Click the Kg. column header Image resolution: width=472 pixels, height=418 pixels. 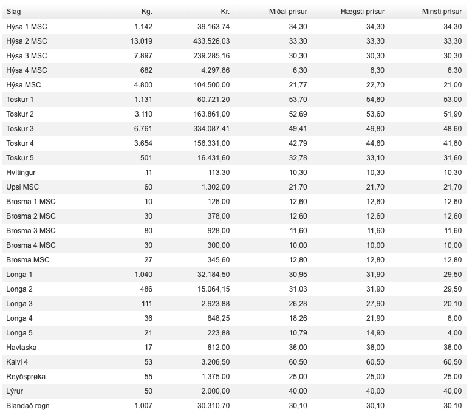(x=146, y=12)
